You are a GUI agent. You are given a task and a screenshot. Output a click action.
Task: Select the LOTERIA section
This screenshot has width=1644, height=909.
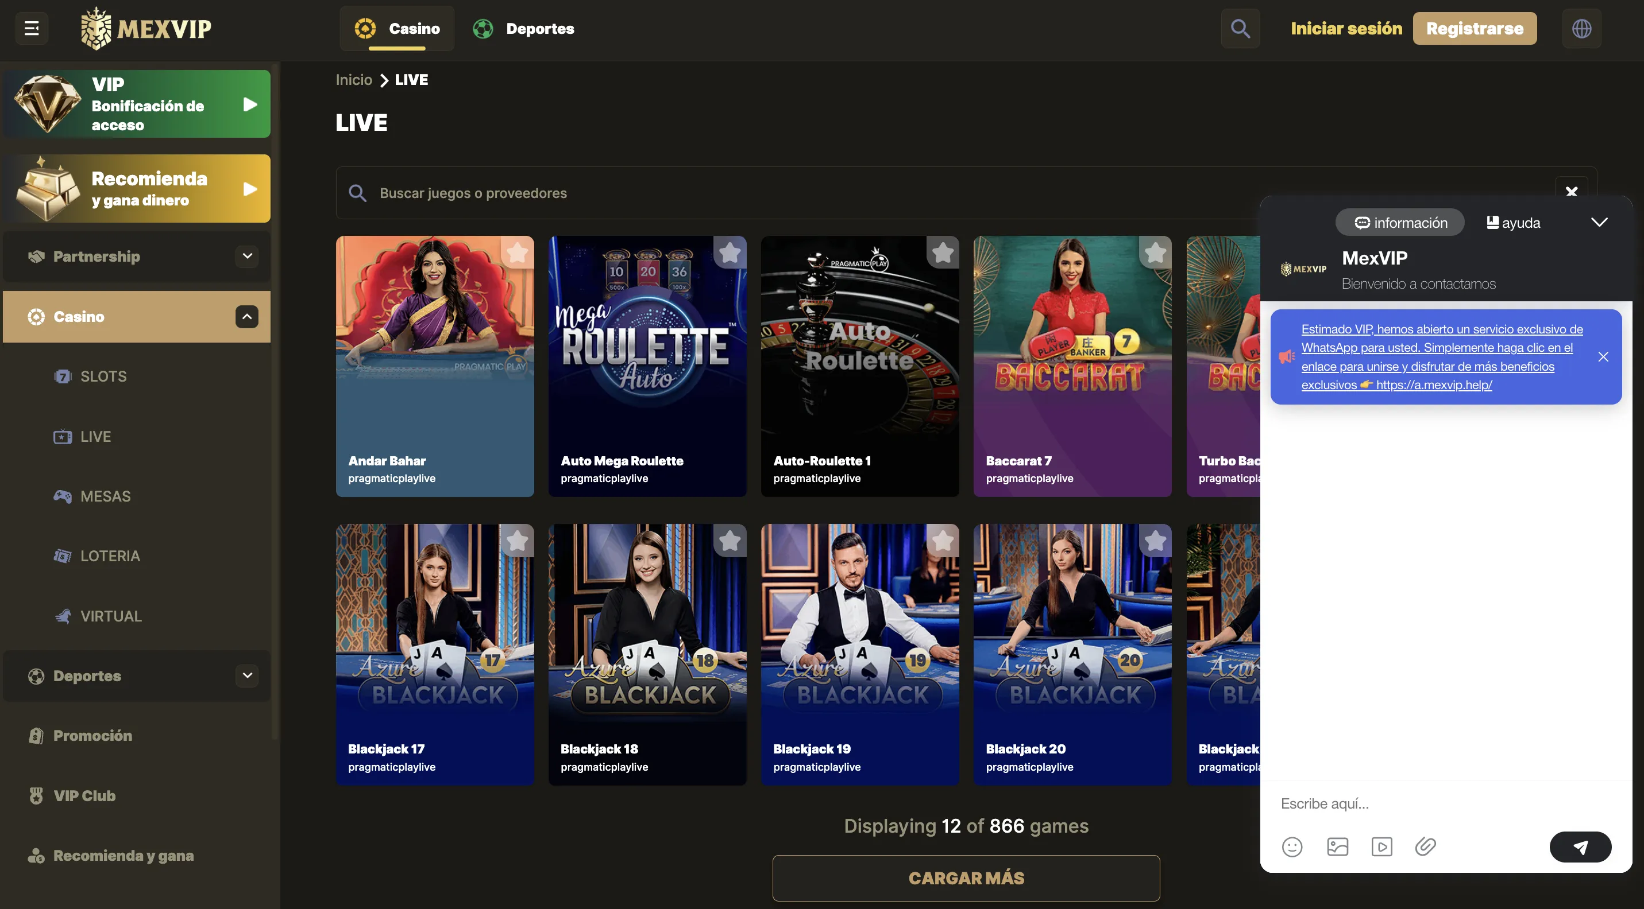110,555
